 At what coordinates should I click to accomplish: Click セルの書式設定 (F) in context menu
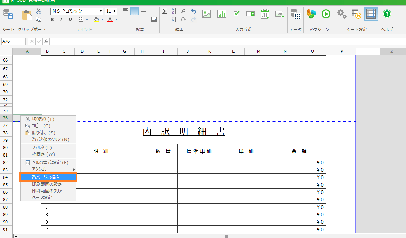(50, 162)
